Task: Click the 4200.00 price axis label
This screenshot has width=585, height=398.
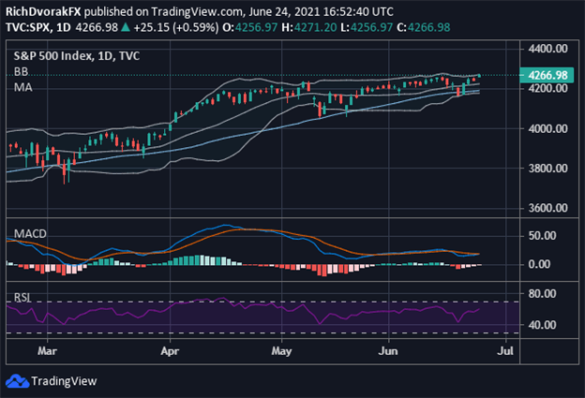Action: click(548, 88)
